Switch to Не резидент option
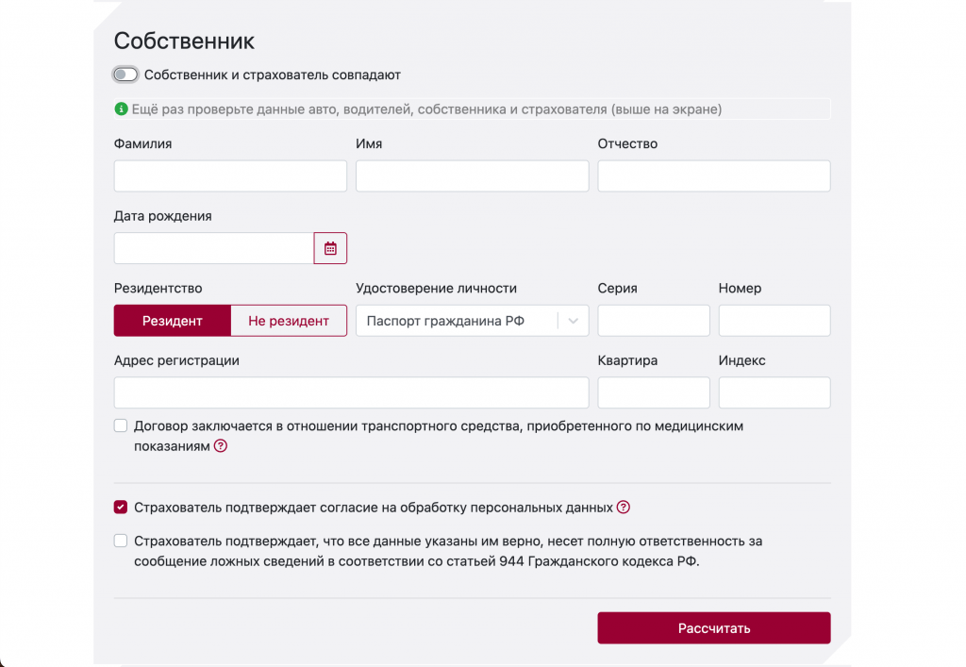Screen dimensions: 966x667 tap(289, 321)
